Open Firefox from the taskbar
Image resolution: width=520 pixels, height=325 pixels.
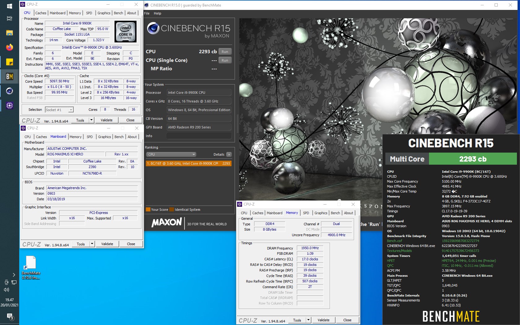point(9,47)
